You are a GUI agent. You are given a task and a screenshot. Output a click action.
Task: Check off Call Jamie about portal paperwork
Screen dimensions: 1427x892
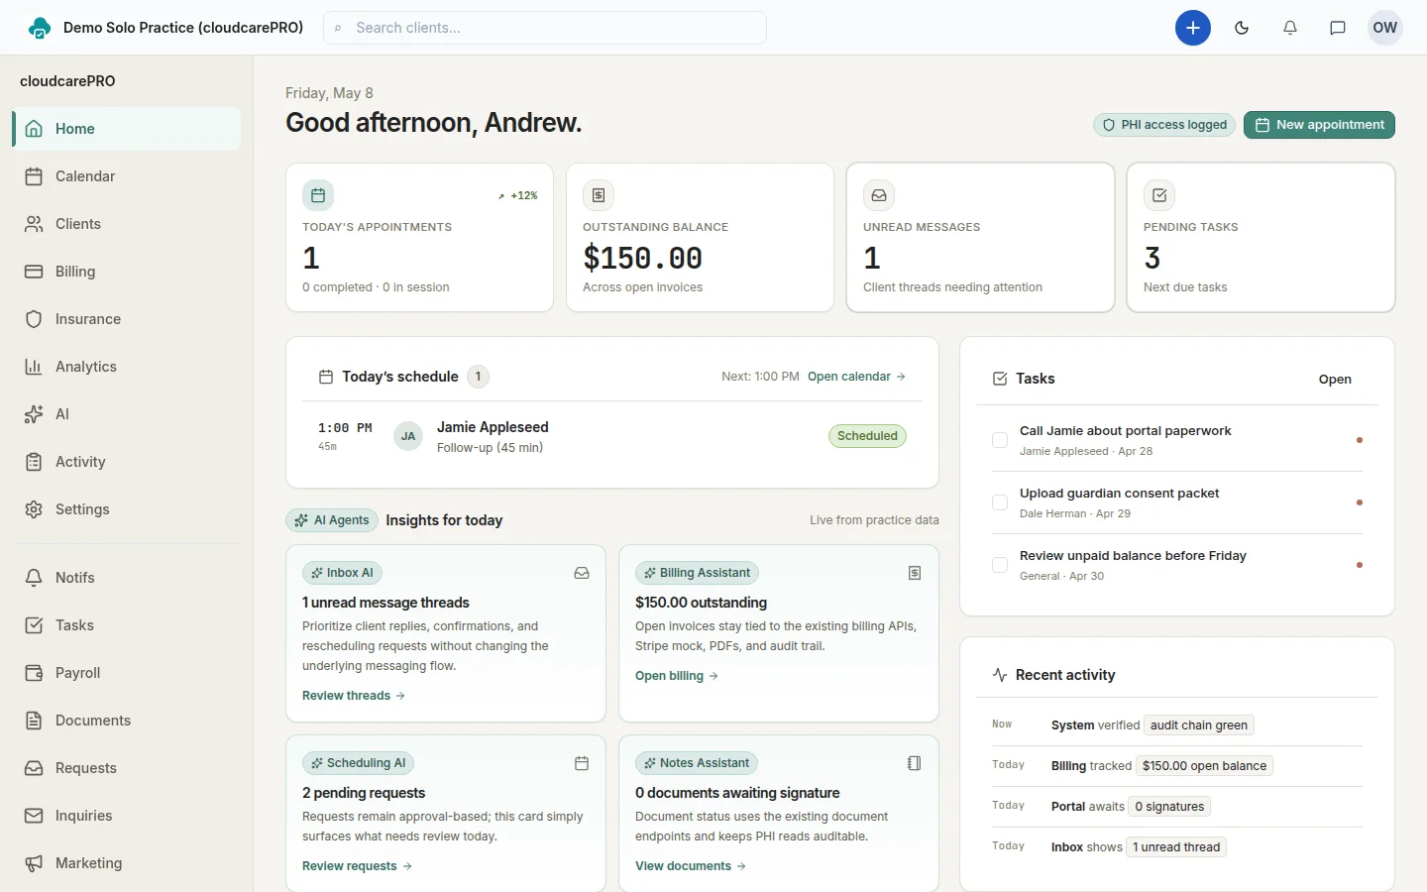1000,440
